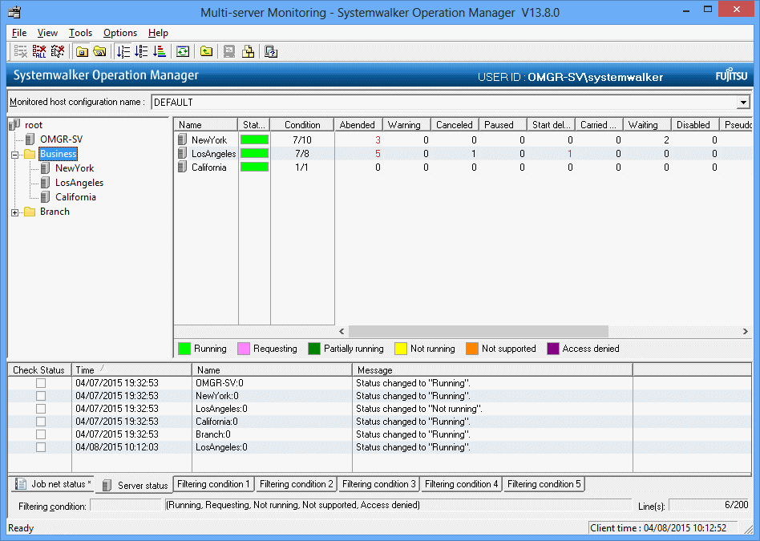The width and height of the screenshot is (760, 541).
Task: Check the box for NewYork:0 message
Action: (x=41, y=396)
